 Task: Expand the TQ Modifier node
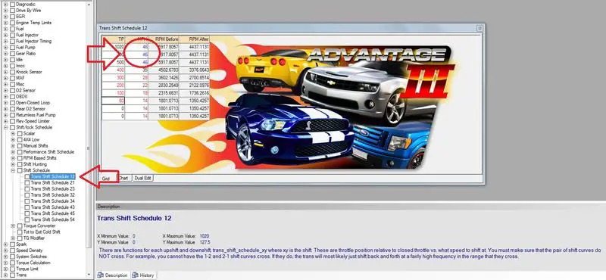click(x=13, y=238)
